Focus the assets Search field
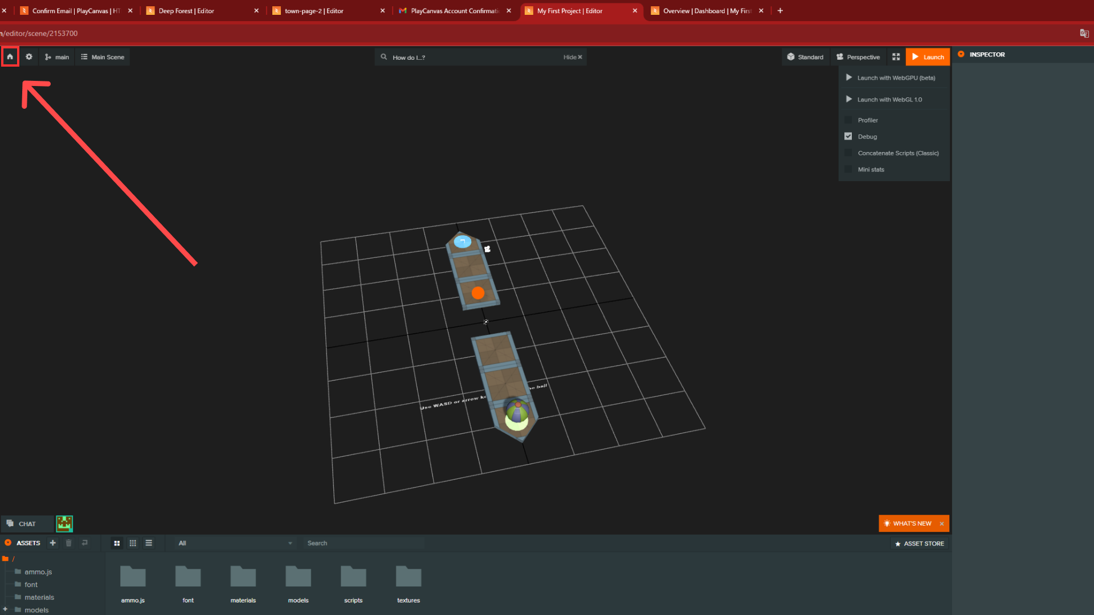Viewport: 1094px width, 615px height. pos(365,543)
